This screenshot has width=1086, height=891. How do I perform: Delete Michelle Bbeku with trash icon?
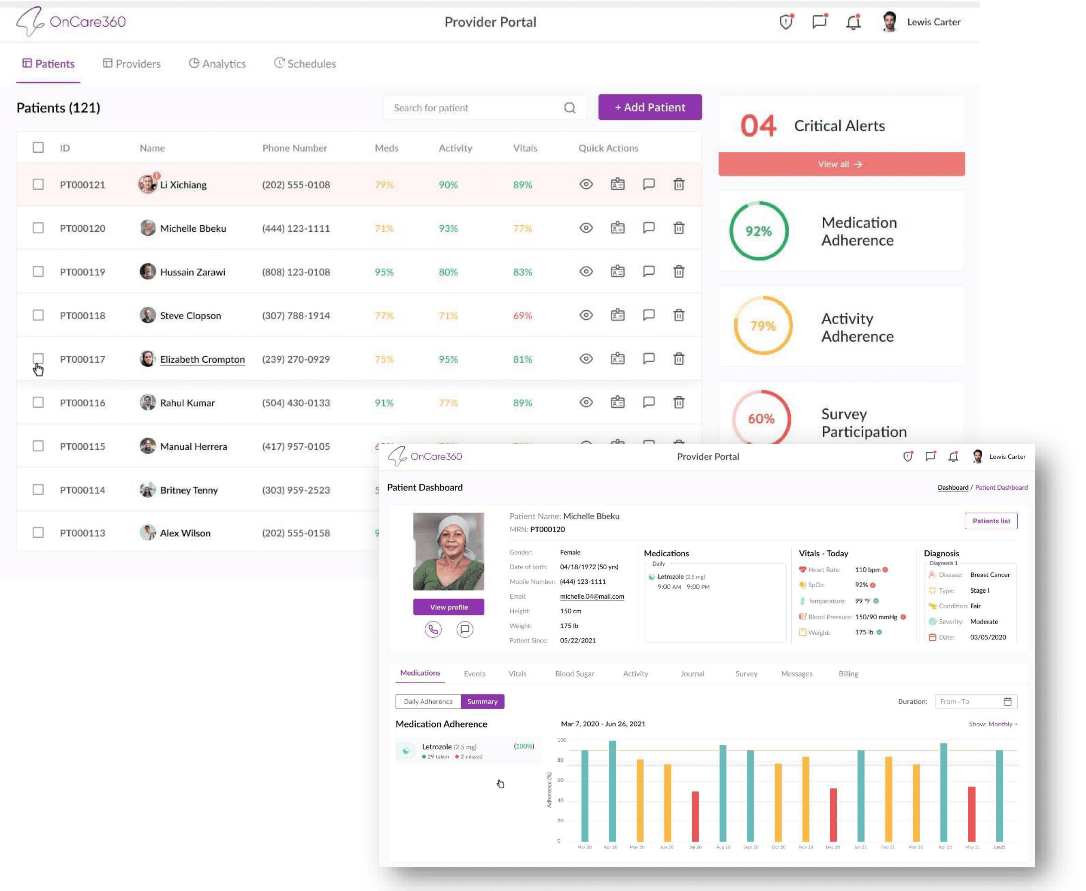[x=679, y=228]
